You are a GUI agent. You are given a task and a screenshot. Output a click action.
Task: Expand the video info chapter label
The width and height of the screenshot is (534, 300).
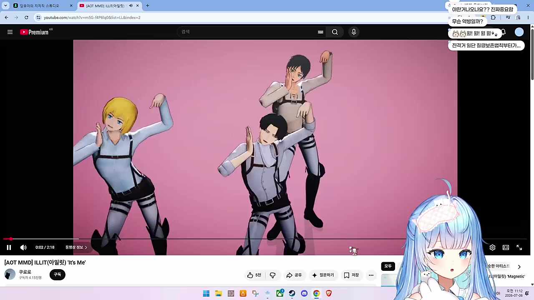coord(76,247)
